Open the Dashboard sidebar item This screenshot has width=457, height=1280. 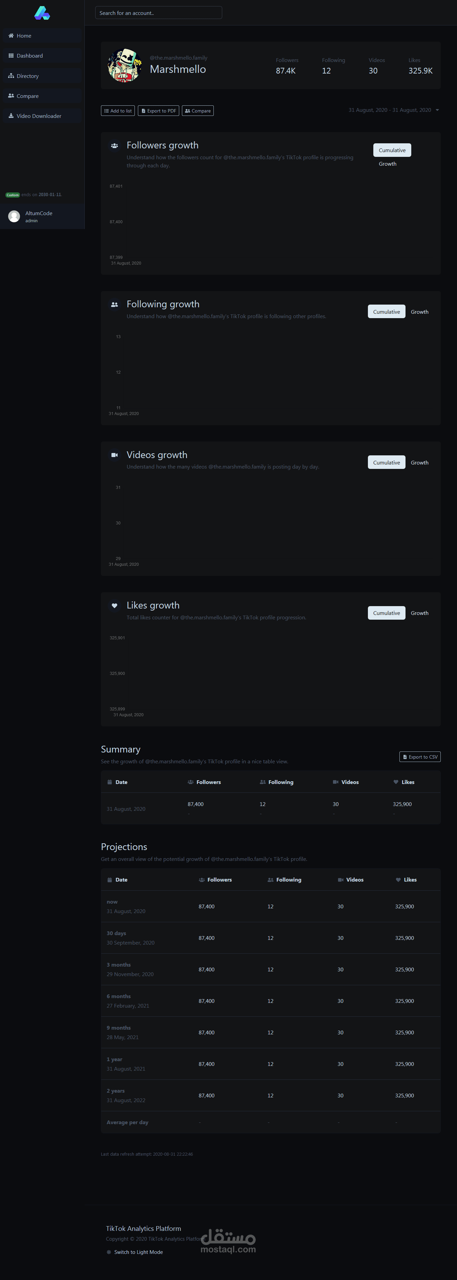coord(30,56)
